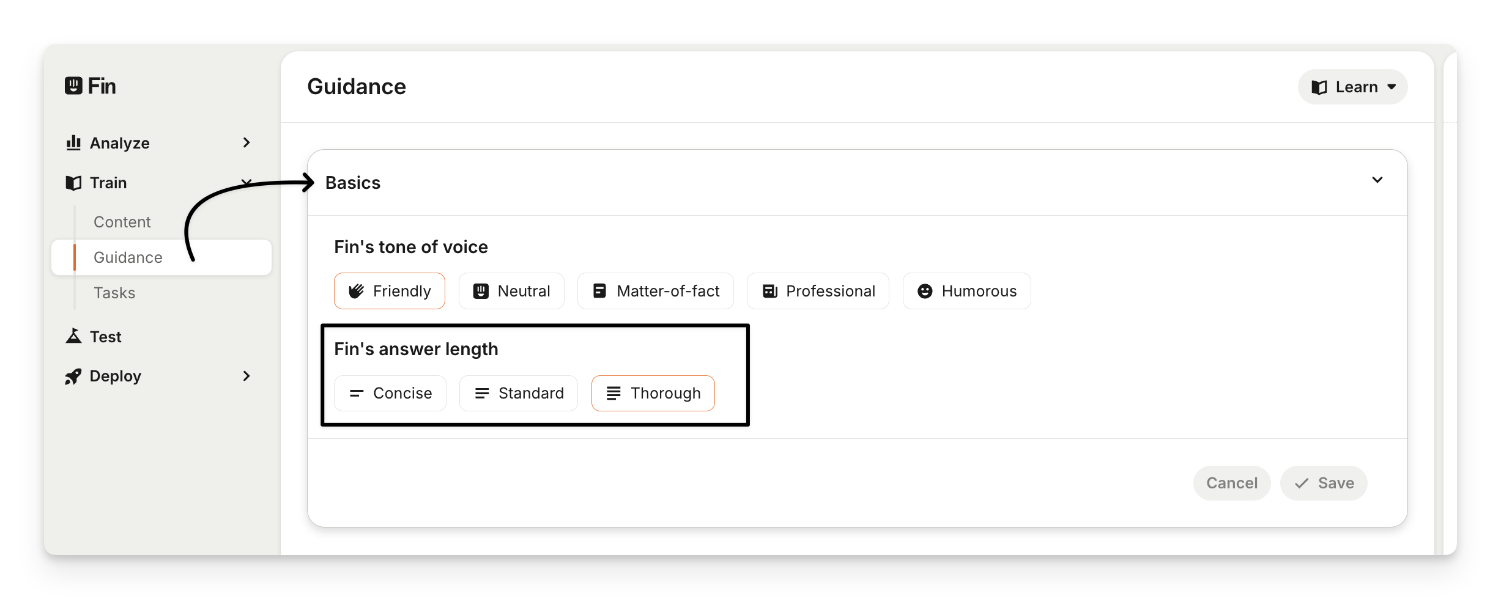Click the Learn book icon
This screenshot has height=599, width=1501.
click(1319, 87)
